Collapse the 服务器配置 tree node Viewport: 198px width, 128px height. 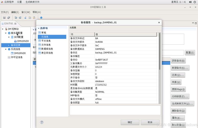pyautogui.click(x=6, y=33)
